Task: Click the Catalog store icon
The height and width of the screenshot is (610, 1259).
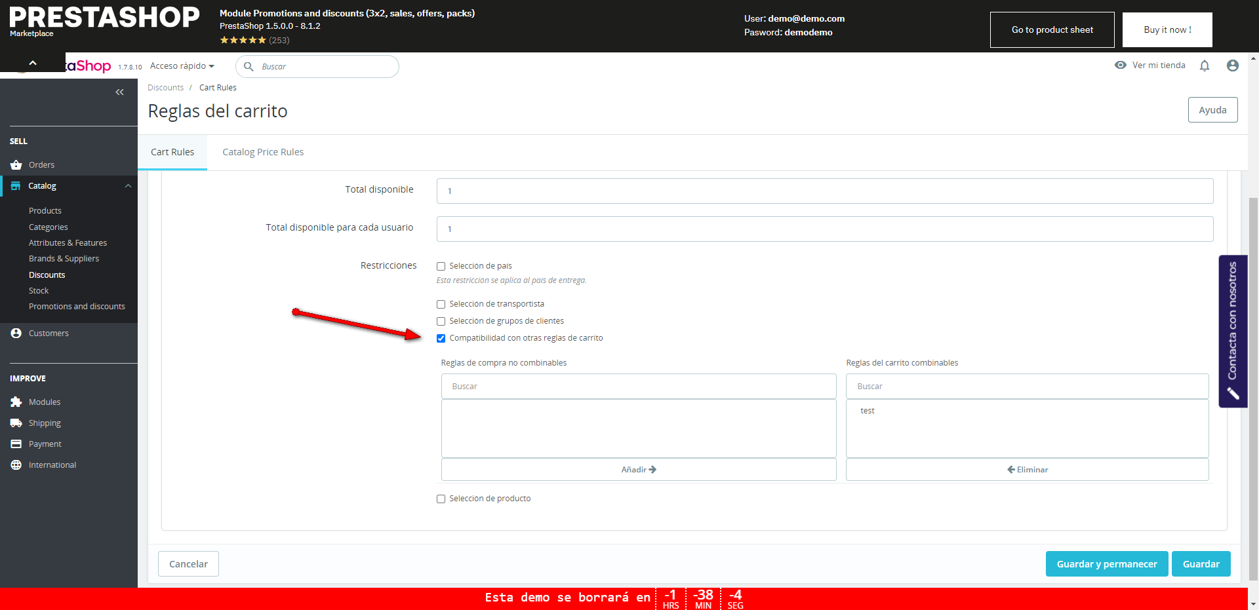Action: pos(16,186)
